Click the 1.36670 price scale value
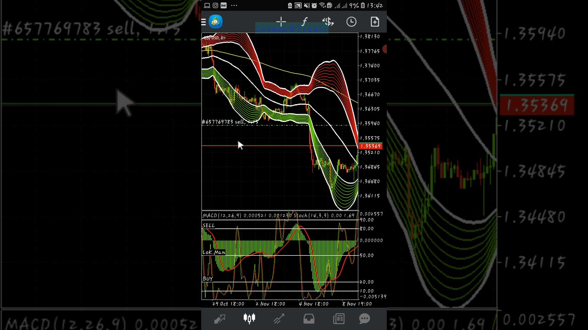This screenshot has width=588, height=330. pos(370,94)
